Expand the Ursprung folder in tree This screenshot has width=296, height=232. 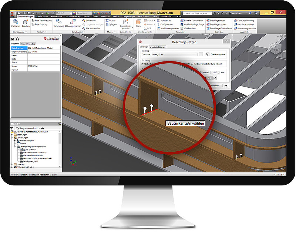(12, 164)
